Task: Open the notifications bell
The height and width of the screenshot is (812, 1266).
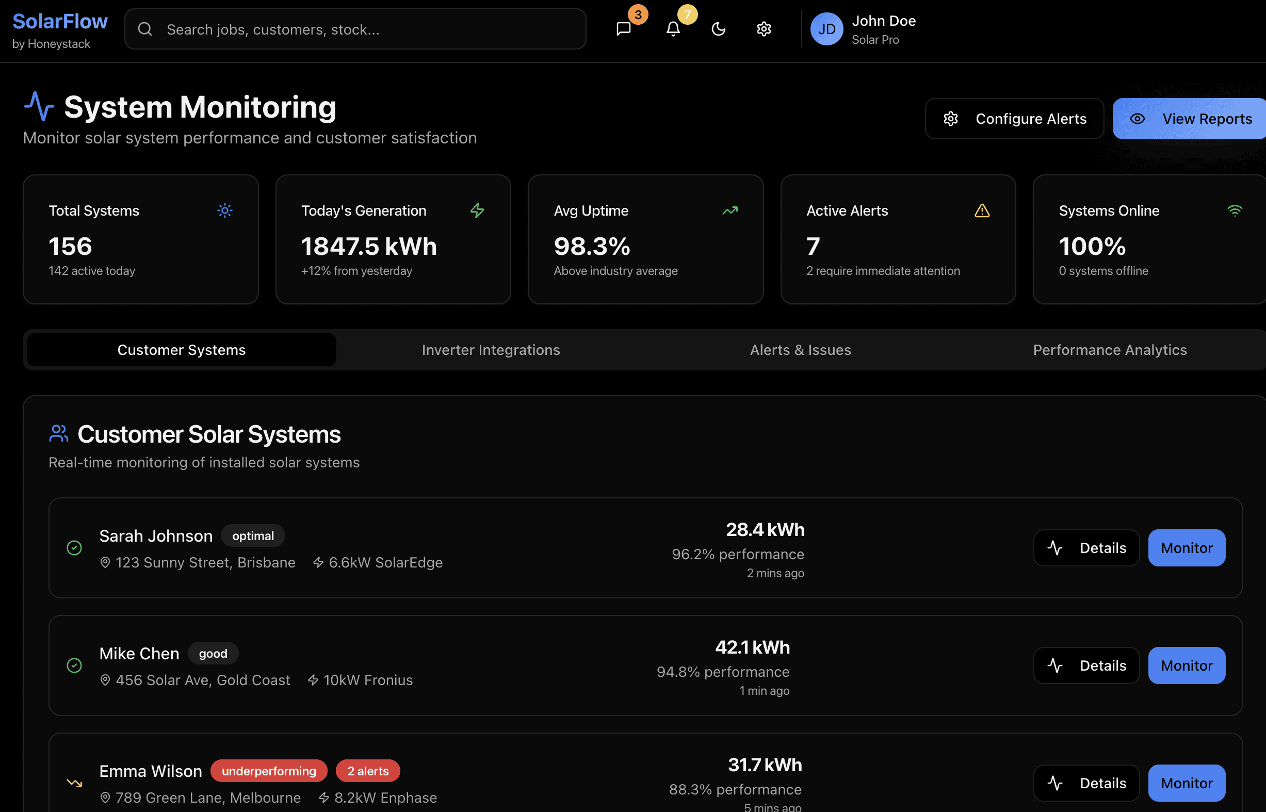Action: pyautogui.click(x=673, y=28)
